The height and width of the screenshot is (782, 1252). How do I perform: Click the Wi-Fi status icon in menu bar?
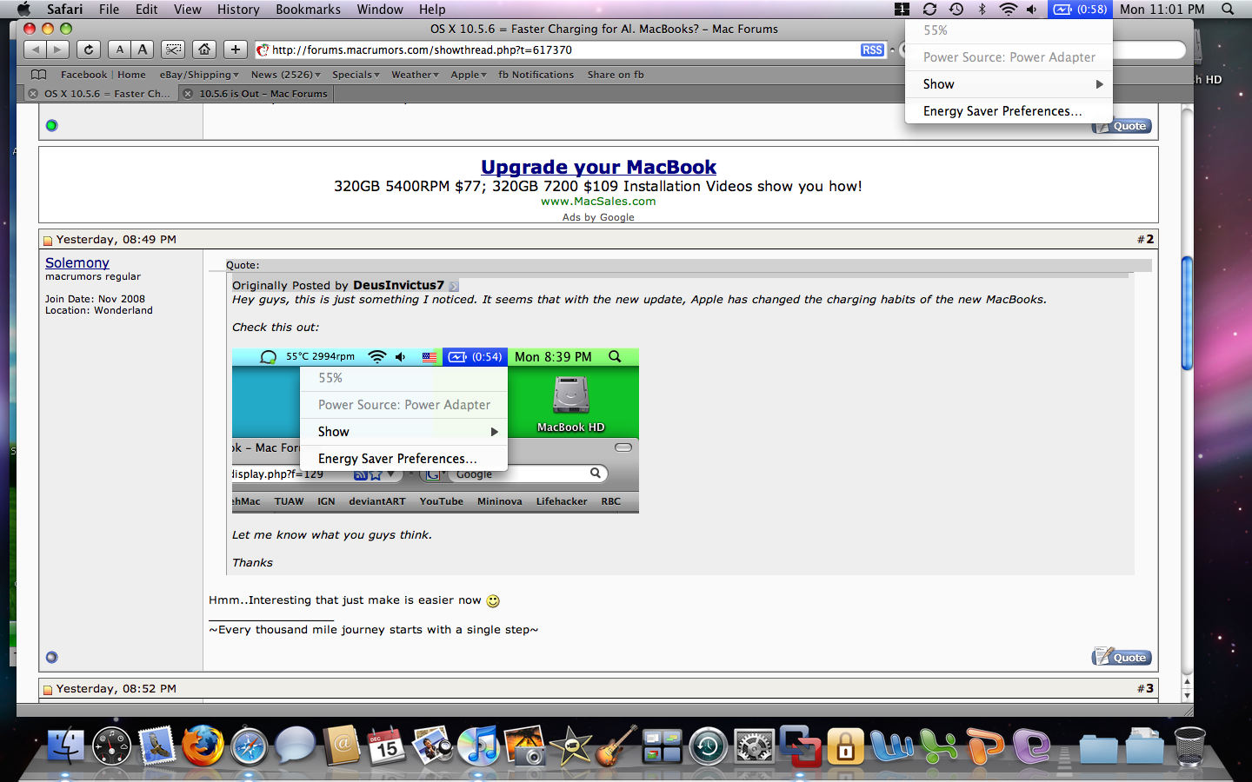1008,10
